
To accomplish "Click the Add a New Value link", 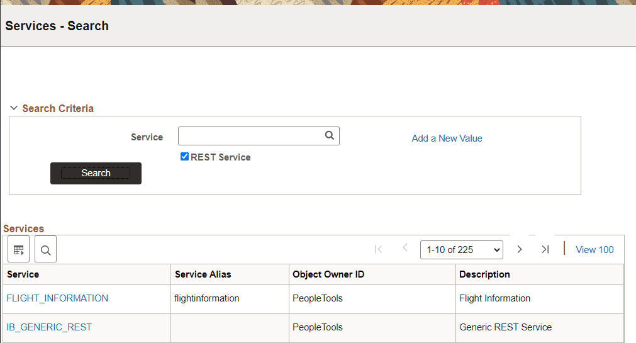I will point(447,138).
